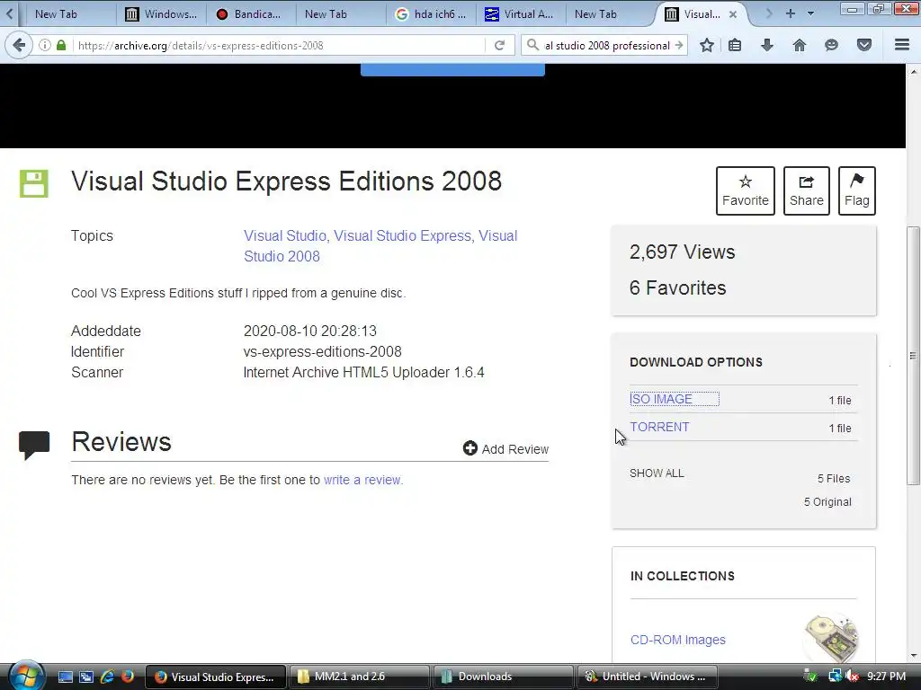921x690 pixels.
Task: Click the page scrollbar down arrow
Action: pos(914,656)
